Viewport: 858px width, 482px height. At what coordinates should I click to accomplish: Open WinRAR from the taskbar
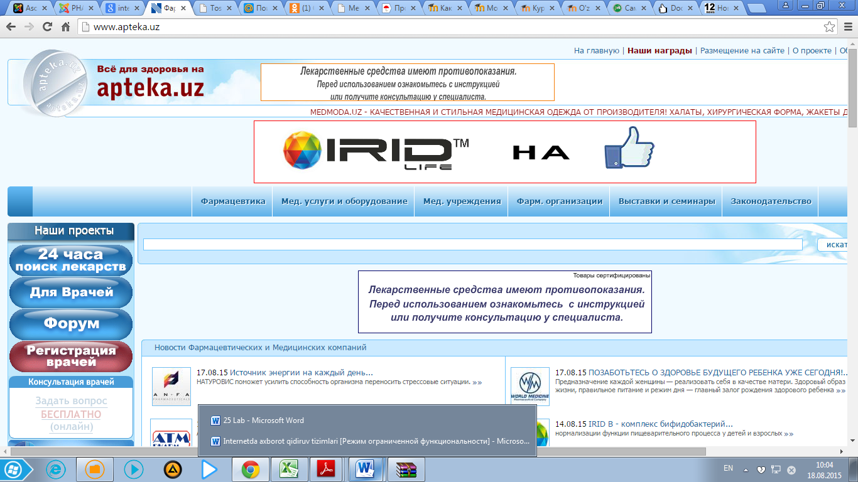pyautogui.click(x=406, y=469)
